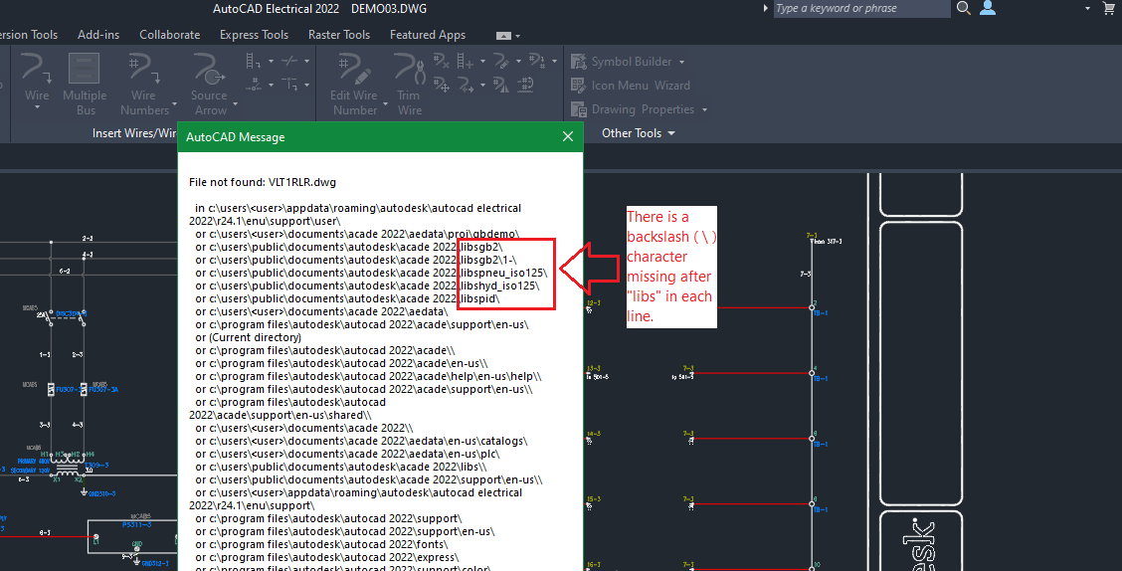
Task: Click the 'libshyd_iso125\' path line
Action: [x=367, y=285]
